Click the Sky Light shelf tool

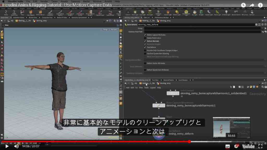pos(195,12)
